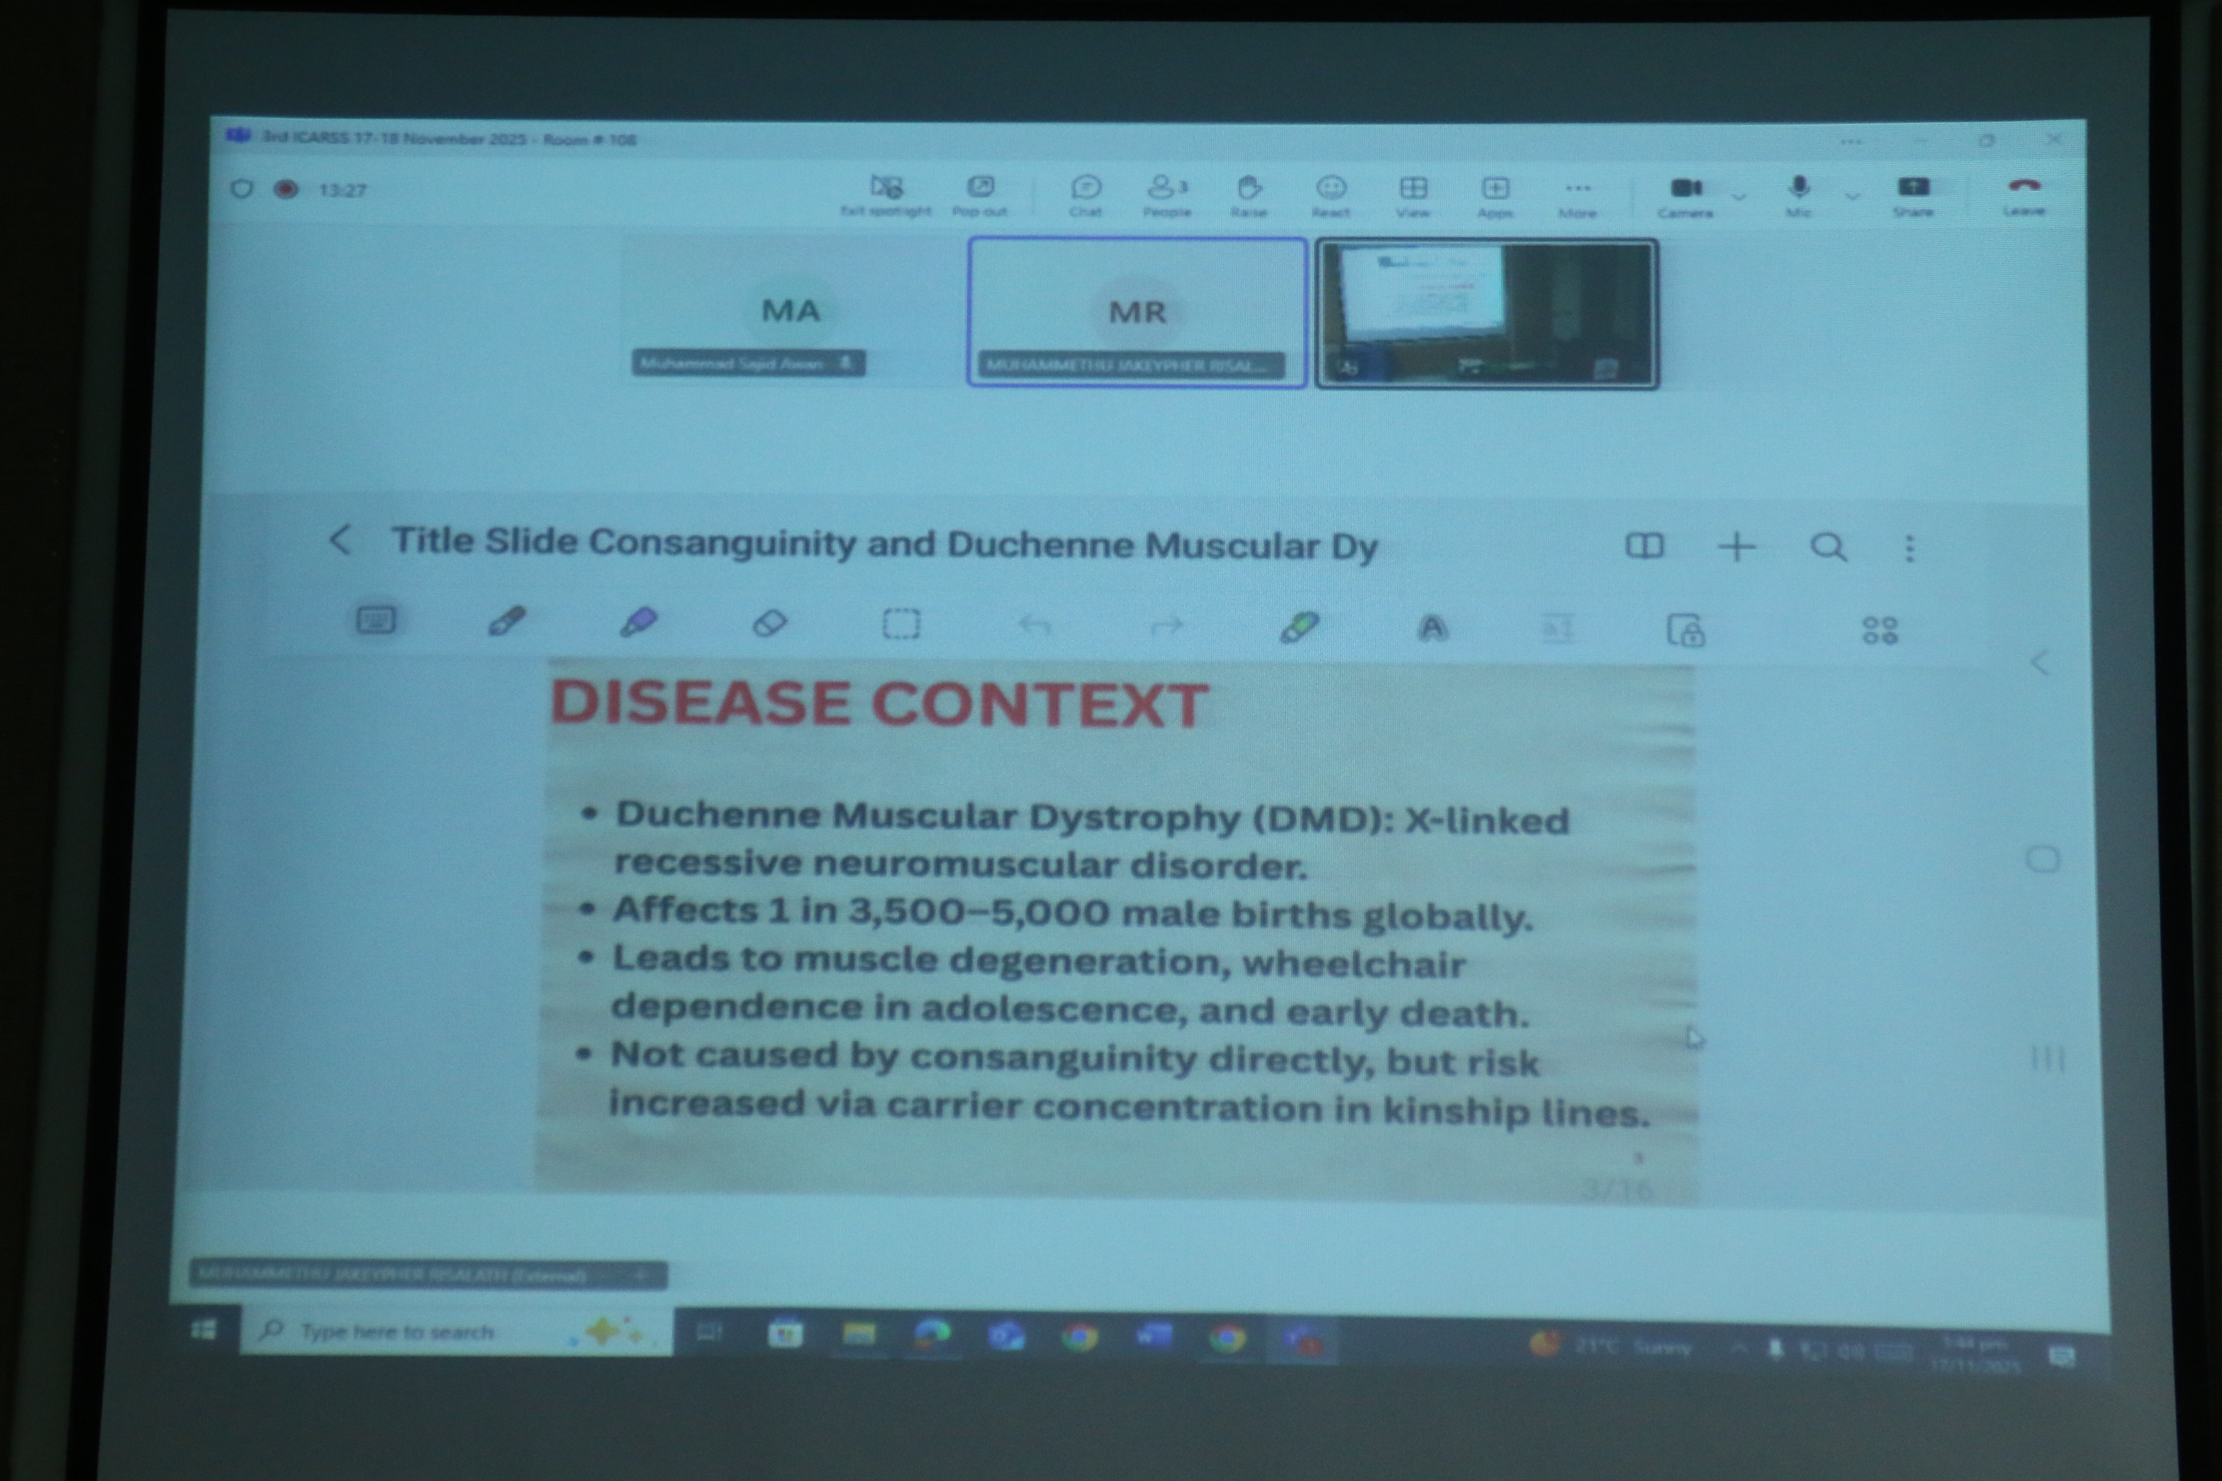Expand the camera options dropdown arrow

point(1738,197)
